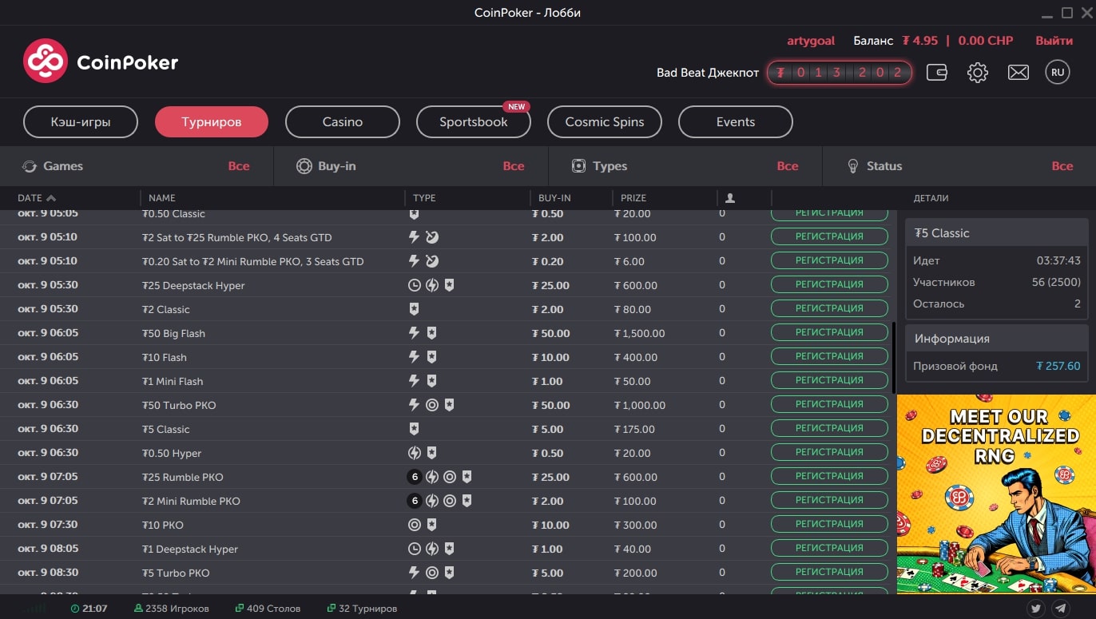Register for ₮50 Big Flash tournament

coord(829,332)
